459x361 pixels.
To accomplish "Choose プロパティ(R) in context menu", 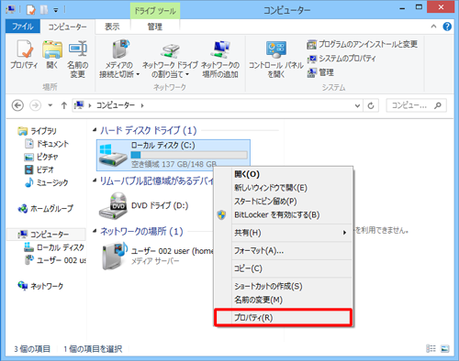I will [284, 318].
